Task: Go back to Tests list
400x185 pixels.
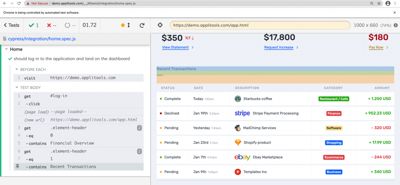Action: (11, 25)
